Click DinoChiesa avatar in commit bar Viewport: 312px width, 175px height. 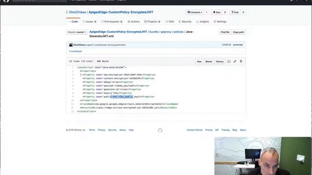tap(71, 45)
